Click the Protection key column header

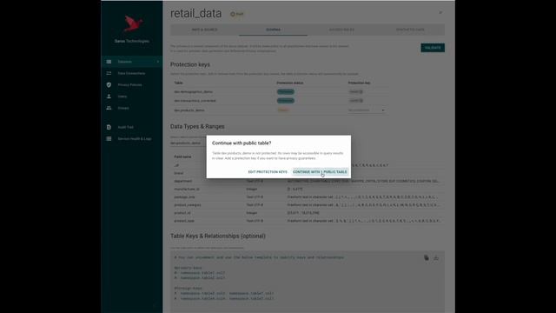(359, 83)
